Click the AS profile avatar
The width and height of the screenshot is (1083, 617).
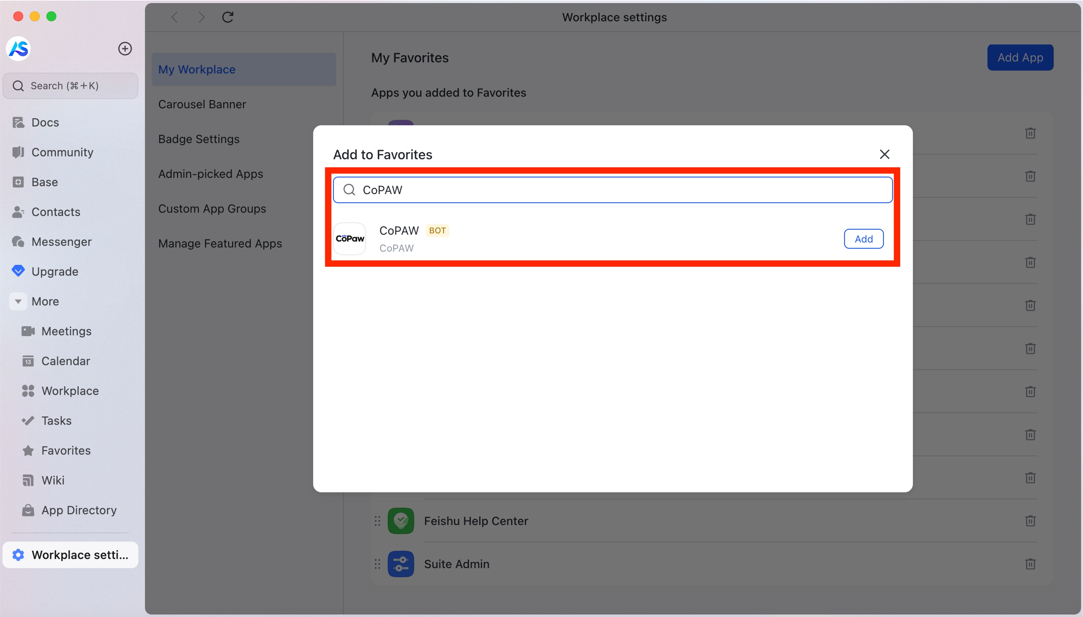(19, 49)
